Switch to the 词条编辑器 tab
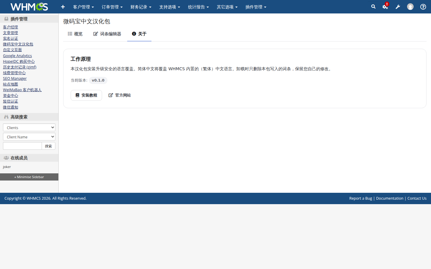 point(107,34)
